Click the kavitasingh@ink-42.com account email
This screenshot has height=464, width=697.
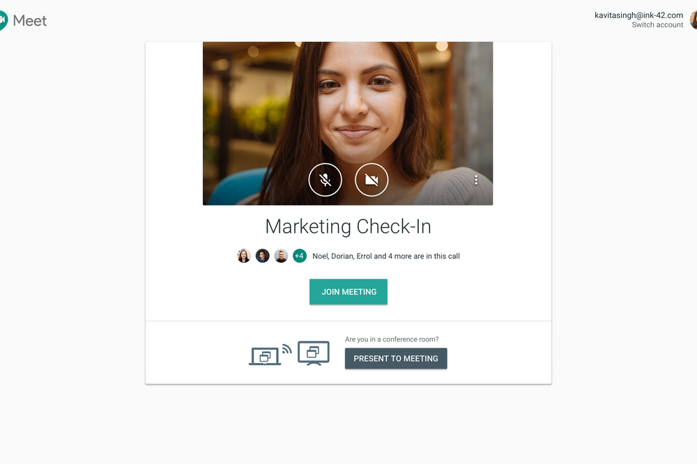pyautogui.click(x=638, y=15)
